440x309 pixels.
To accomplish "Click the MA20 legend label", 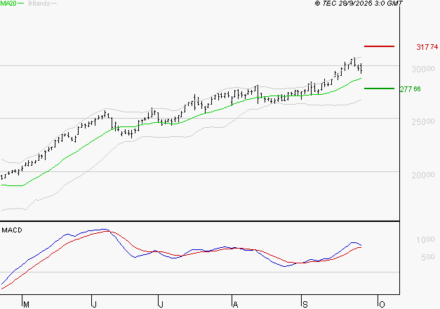I will [8, 4].
